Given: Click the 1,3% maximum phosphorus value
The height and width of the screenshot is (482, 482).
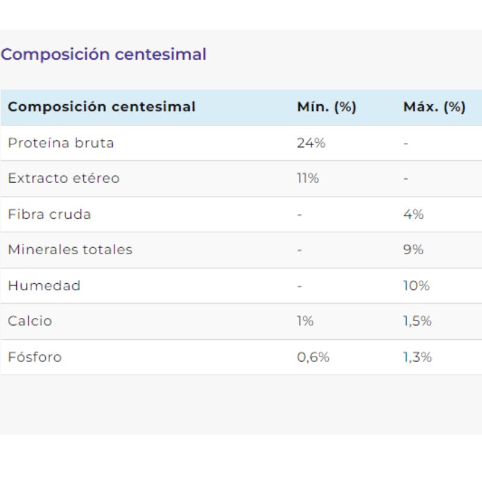Looking at the screenshot, I should coord(418,357).
